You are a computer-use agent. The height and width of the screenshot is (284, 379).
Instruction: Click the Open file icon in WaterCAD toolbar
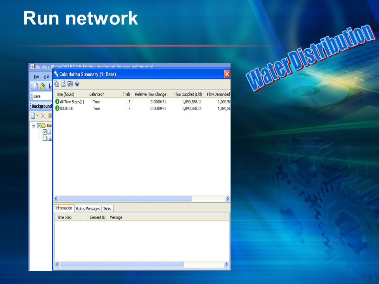tap(42, 86)
